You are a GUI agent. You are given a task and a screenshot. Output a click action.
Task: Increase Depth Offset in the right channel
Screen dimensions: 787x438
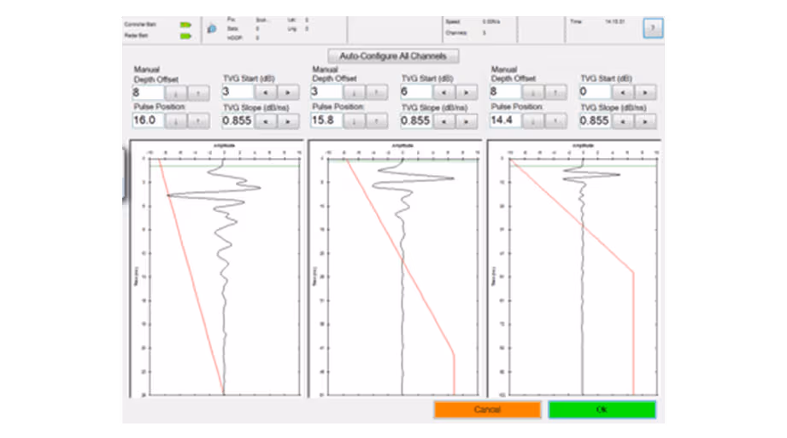coord(555,92)
